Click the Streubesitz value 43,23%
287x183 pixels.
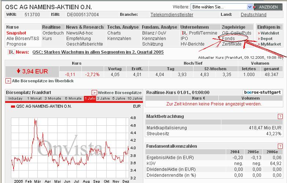[274, 134]
